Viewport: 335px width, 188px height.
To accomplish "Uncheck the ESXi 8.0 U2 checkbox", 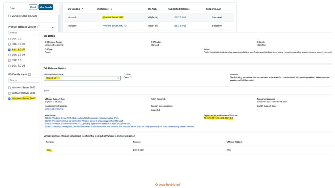I will [9, 50].
